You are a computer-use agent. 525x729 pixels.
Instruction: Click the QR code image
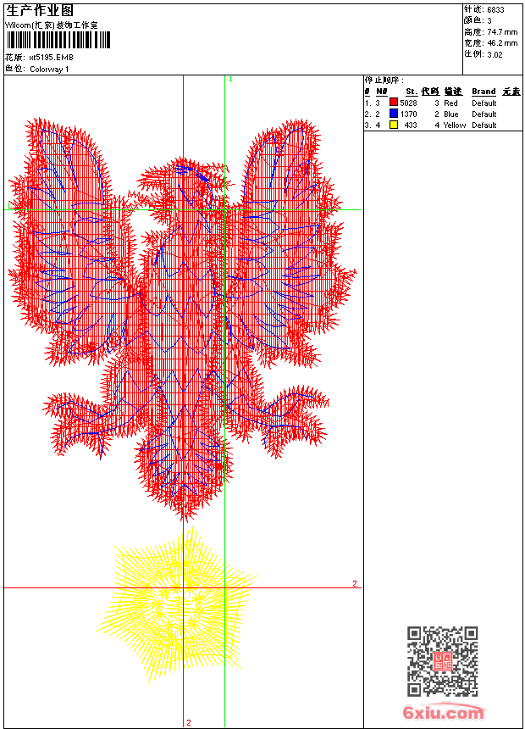[442, 661]
